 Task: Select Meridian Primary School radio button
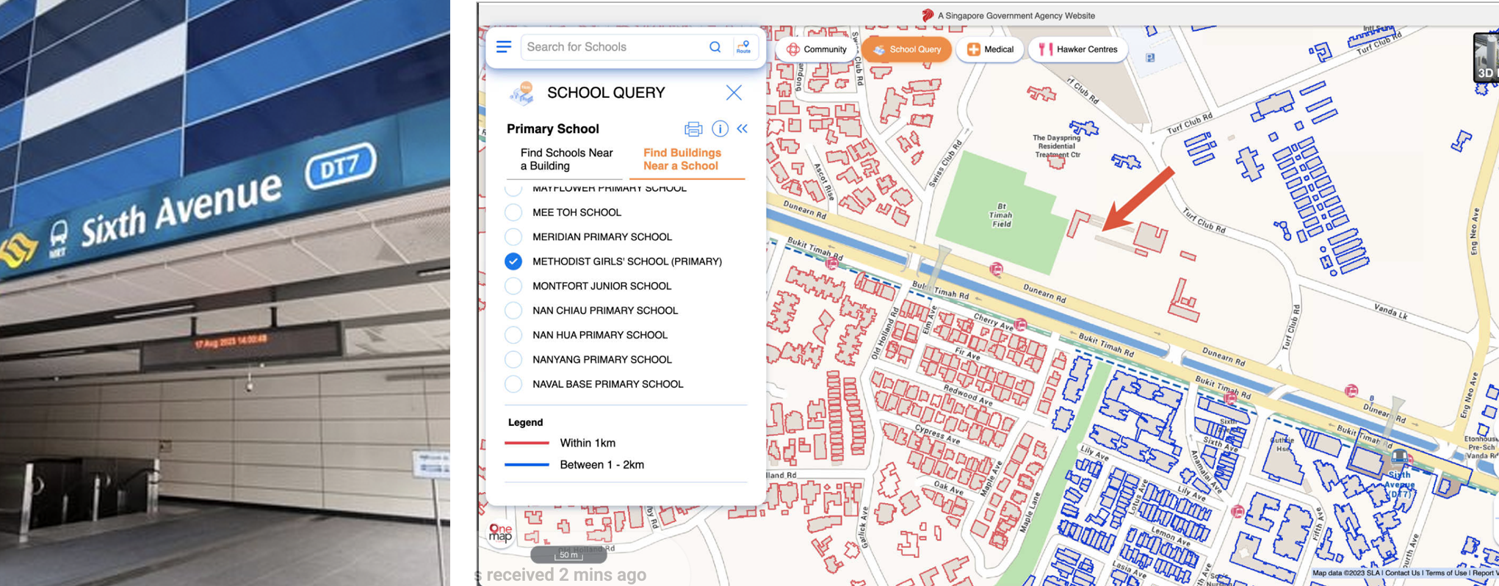(513, 236)
